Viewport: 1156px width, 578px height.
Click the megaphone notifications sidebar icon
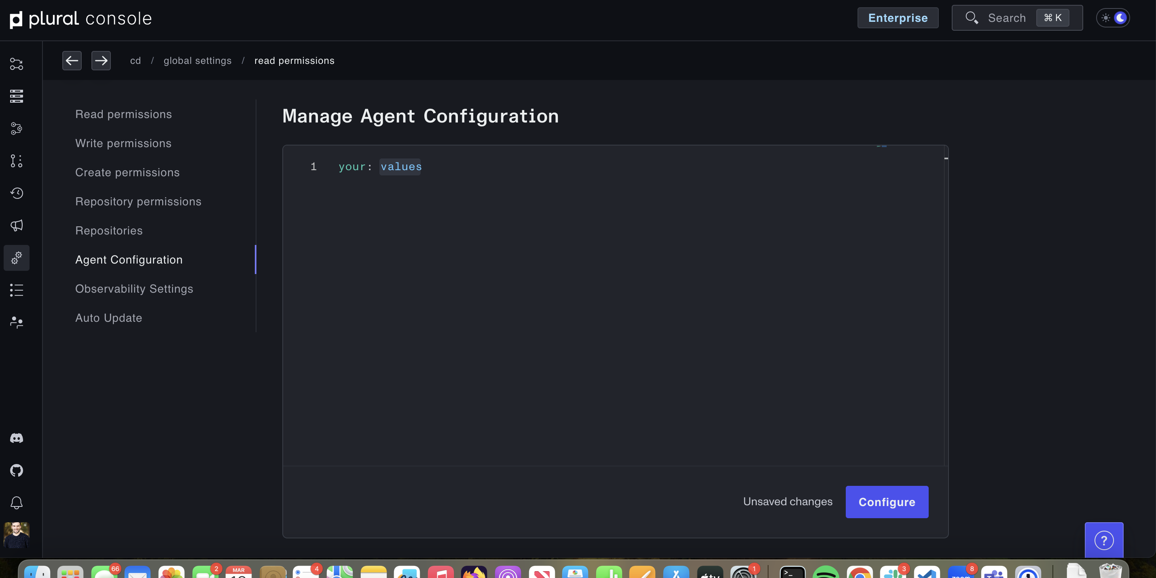pos(17,225)
